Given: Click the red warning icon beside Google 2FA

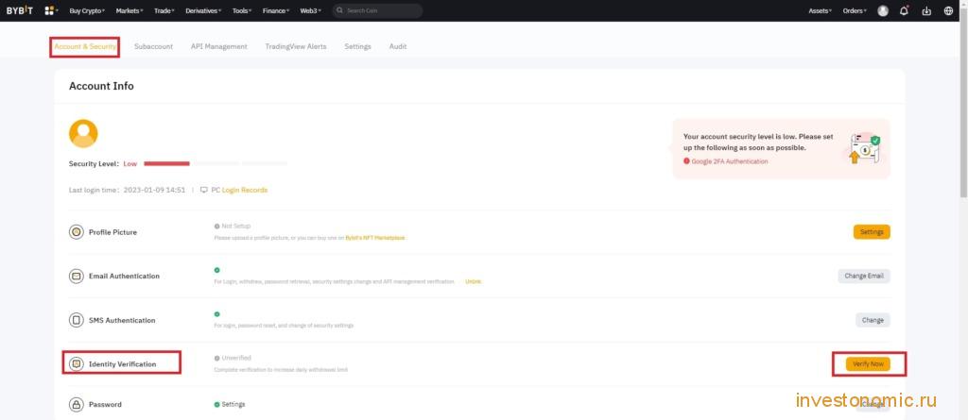Looking at the screenshot, I should pyautogui.click(x=686, y=161).
